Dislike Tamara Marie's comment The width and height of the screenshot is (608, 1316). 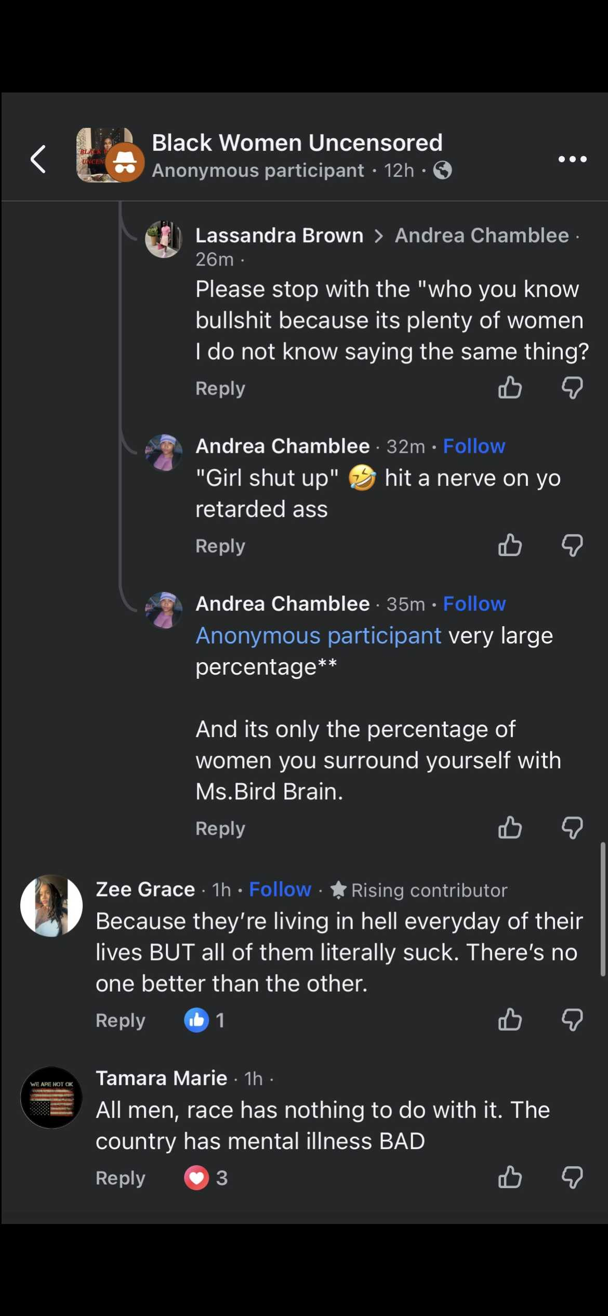tap(572, 1177)
